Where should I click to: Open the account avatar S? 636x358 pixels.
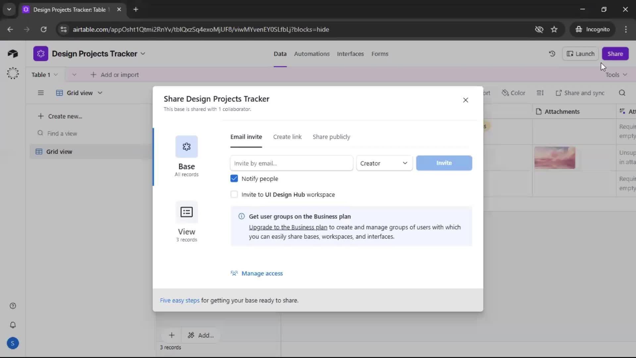pyautogui.click(x=13, y=343)
